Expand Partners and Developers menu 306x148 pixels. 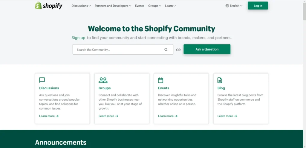113,6
